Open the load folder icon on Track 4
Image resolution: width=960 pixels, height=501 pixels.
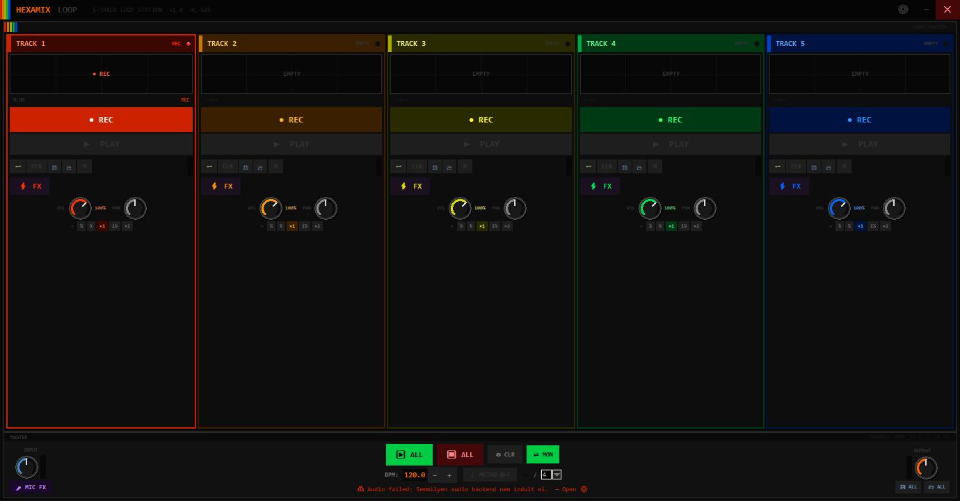click(639, 166)
